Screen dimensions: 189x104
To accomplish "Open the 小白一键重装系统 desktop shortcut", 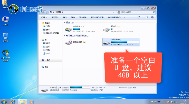I will pos(5,56).
